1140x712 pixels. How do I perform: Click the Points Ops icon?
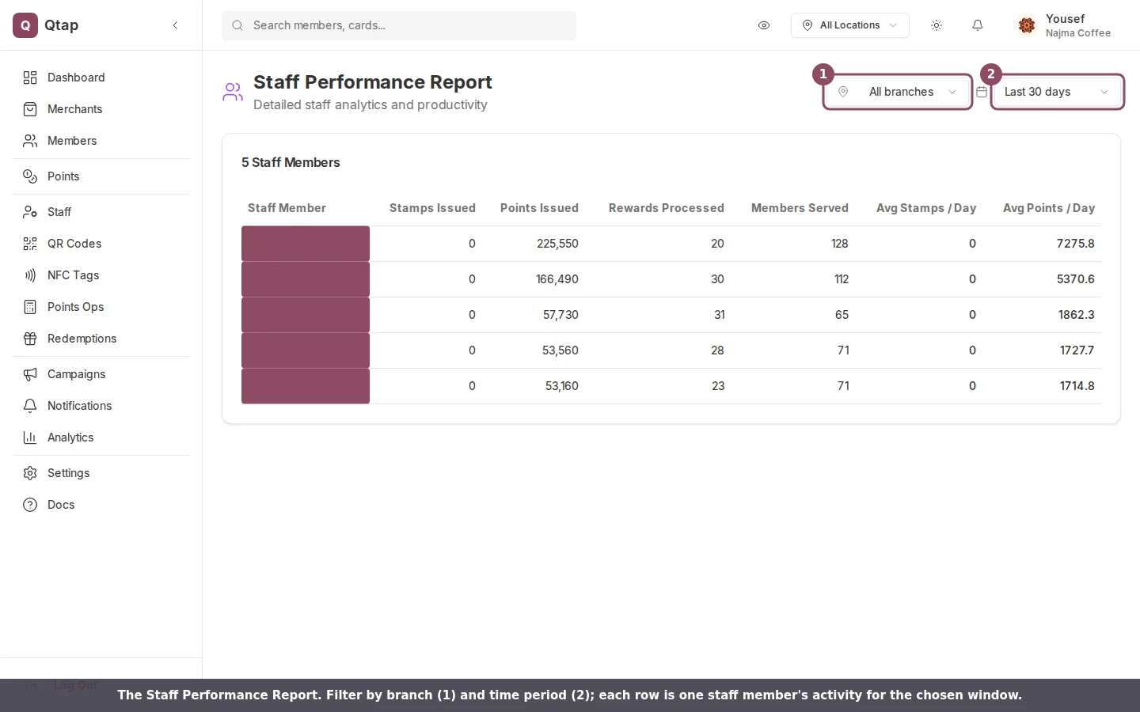tap(30, 307)
